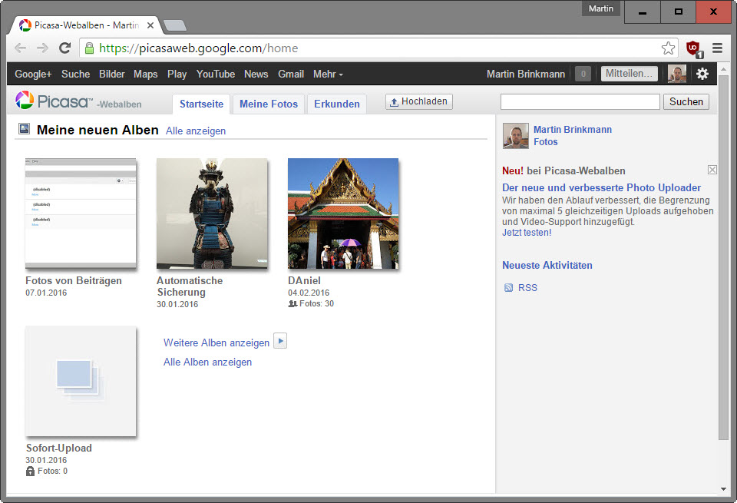Image resolution: width=737 pixels, height=503 pixels.
Task: Click Martin Brinkmann's sidebar profile photo
Action: [x=516, y=136]
